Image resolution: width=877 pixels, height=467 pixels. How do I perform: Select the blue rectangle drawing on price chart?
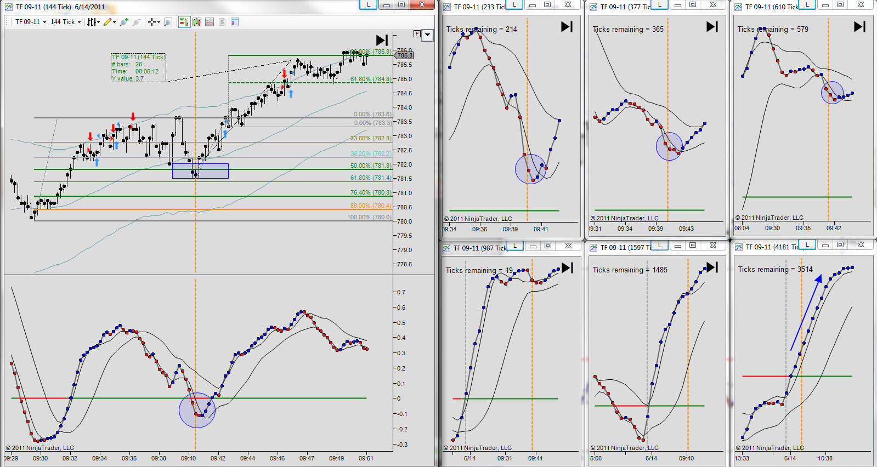point(200,171)
